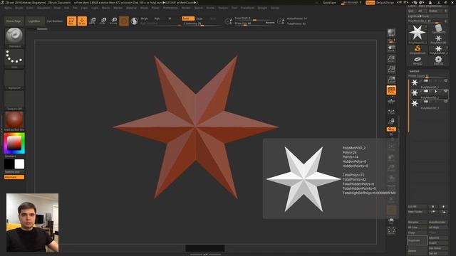The height and width of the screenshot is (256, 456).
Task: Open the Home Page button
Action: [14, 21]
